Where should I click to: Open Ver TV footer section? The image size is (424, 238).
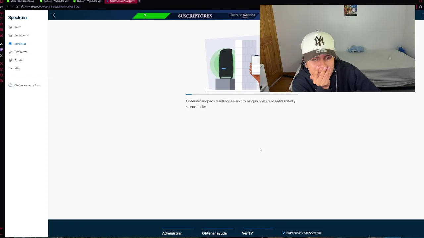coord(247,233)
